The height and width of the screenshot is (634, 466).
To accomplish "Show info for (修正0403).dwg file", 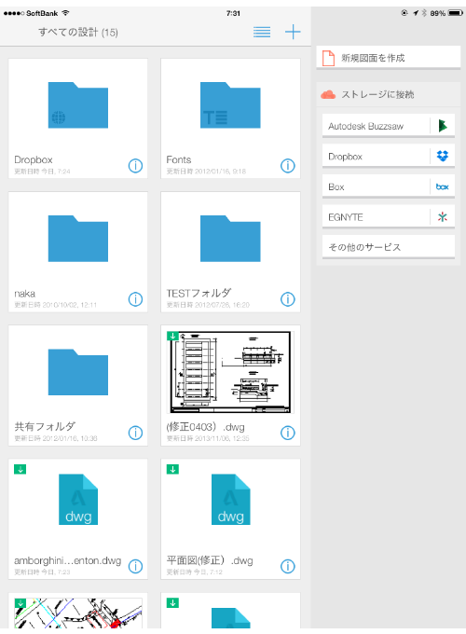I will click(288, 433).
